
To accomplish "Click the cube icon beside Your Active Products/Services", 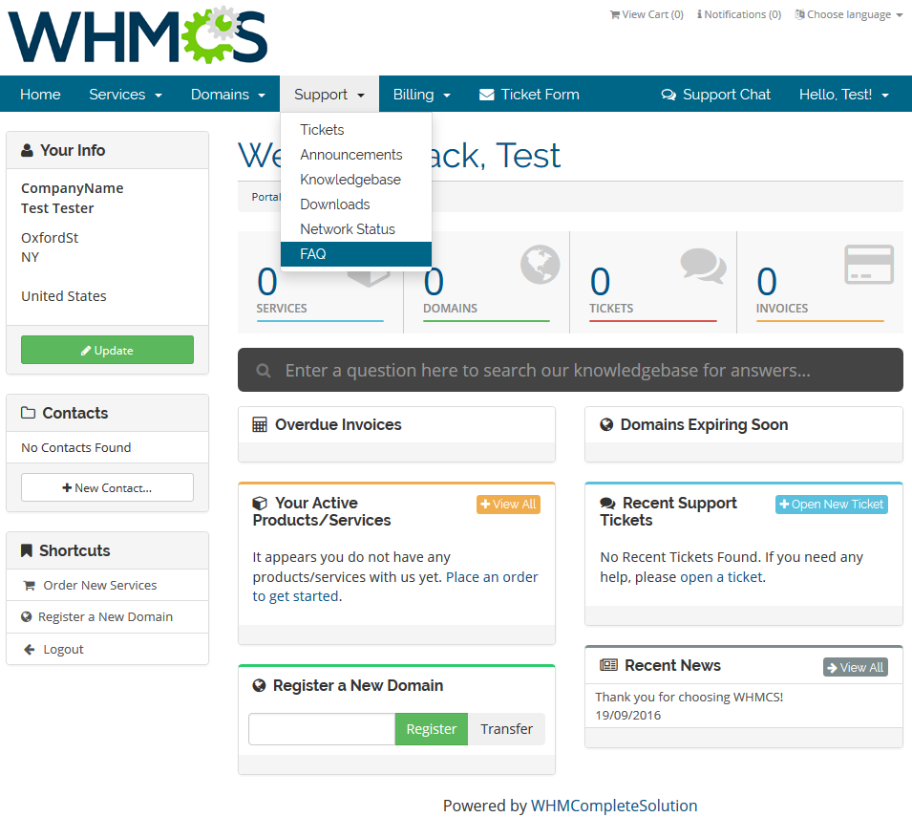I will pyautogui.click(x=260, y=504).
